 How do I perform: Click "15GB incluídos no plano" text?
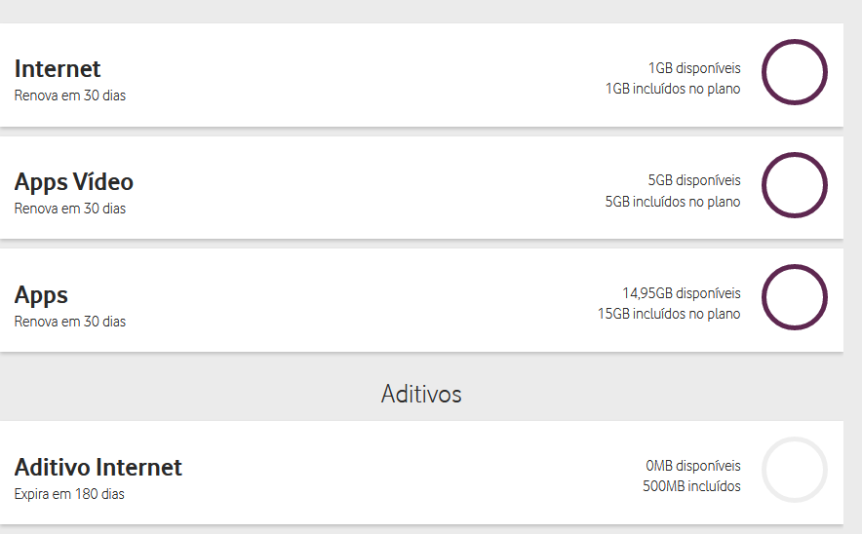669,314
